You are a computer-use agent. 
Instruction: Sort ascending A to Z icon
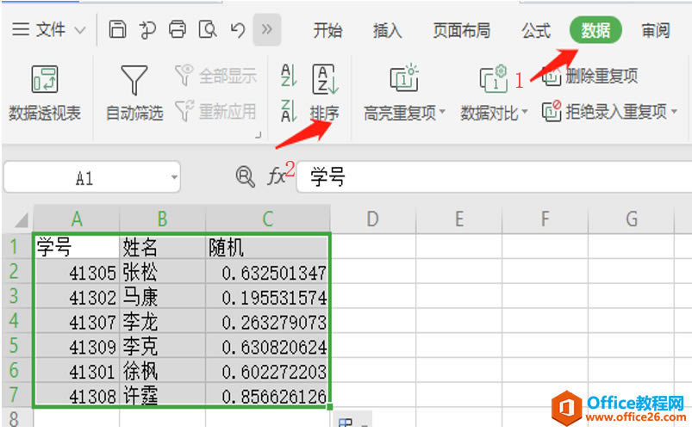289,76
